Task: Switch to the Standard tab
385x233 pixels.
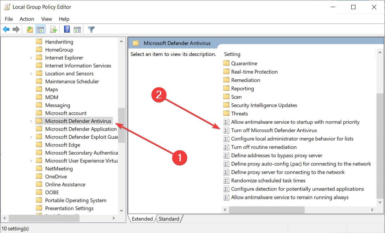Action: tap(169, 219)
